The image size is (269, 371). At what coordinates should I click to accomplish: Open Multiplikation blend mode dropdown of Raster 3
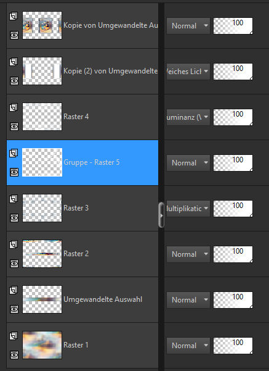(x=188, y=209)
